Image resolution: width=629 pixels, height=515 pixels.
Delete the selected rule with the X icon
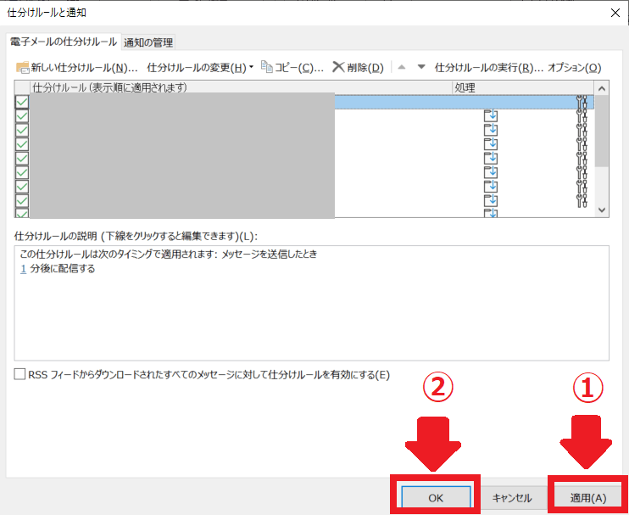[338, 67]
